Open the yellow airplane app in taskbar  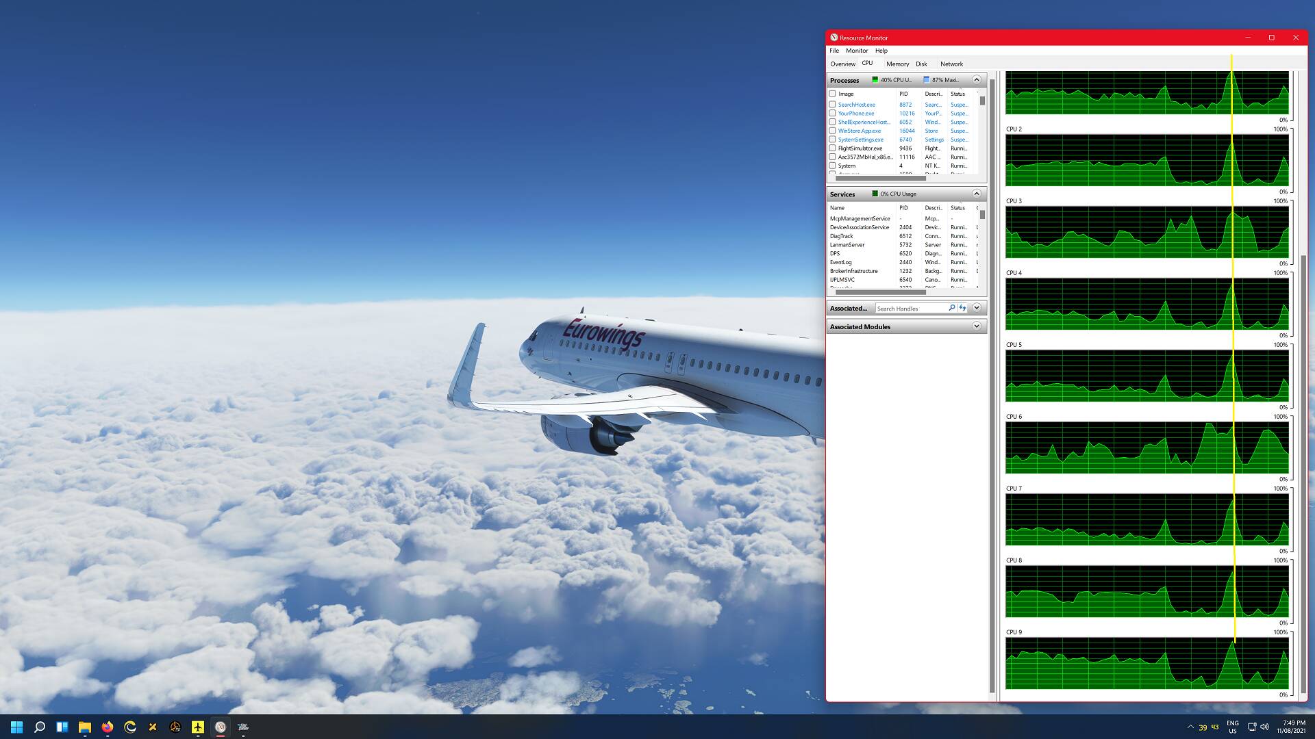coord(197,727)
